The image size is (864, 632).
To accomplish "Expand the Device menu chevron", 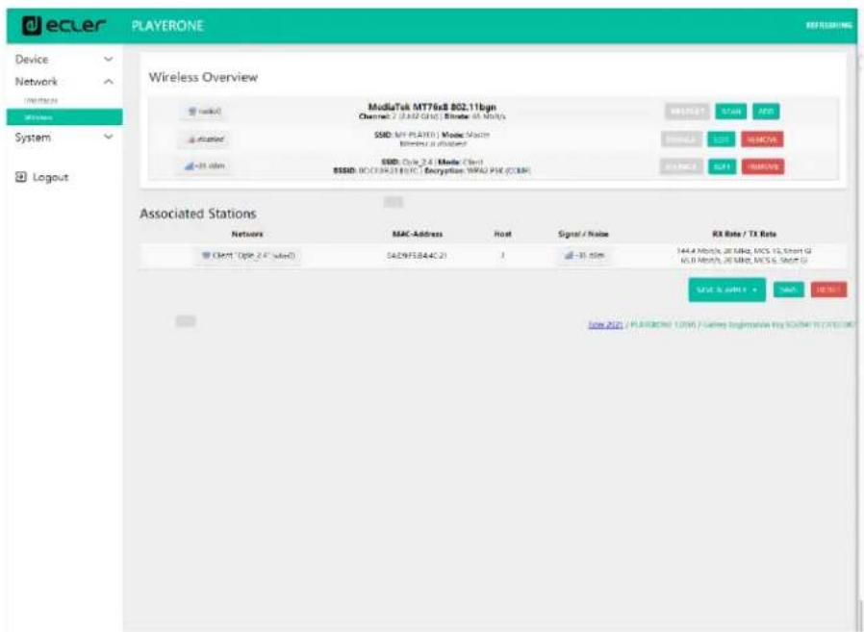I will pyautogui.click(x=109, y=59).
